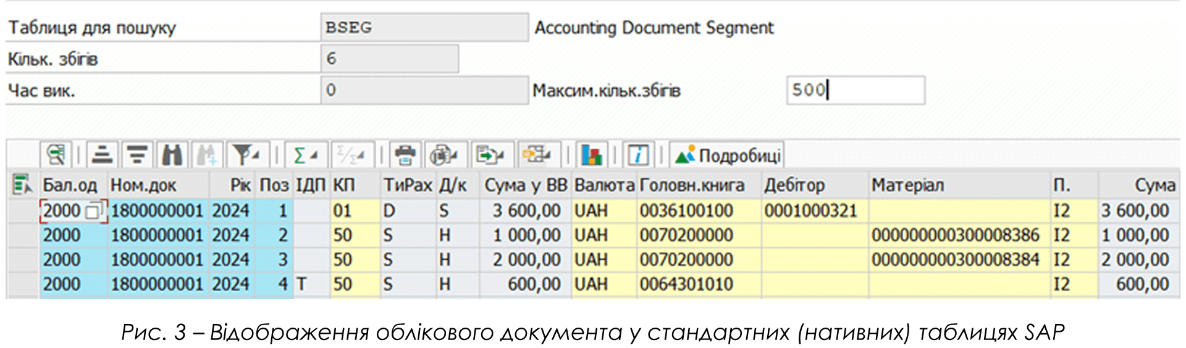Sort the ALV grid ascending
The width and height of the screenshot is (1186, 348).
(x=102, y=155)
